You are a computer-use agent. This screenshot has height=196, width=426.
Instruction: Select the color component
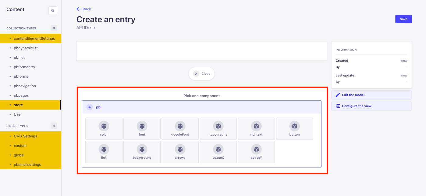[104, 128]
